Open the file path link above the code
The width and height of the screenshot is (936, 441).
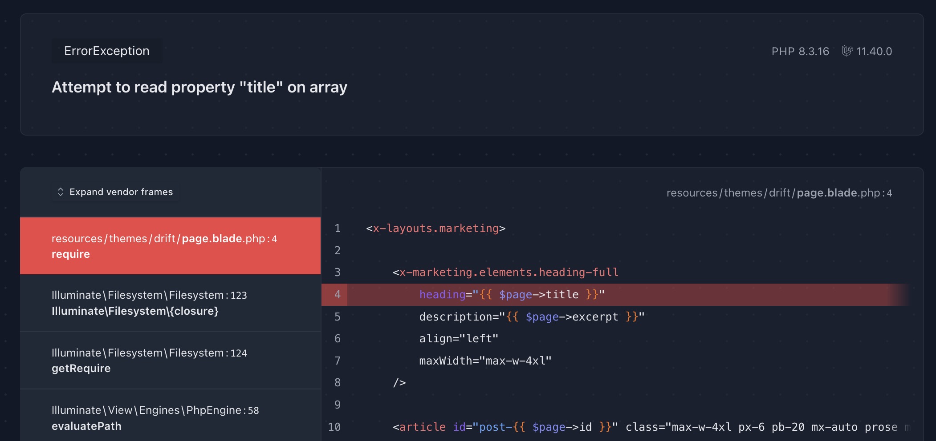[x=779, y=193]
